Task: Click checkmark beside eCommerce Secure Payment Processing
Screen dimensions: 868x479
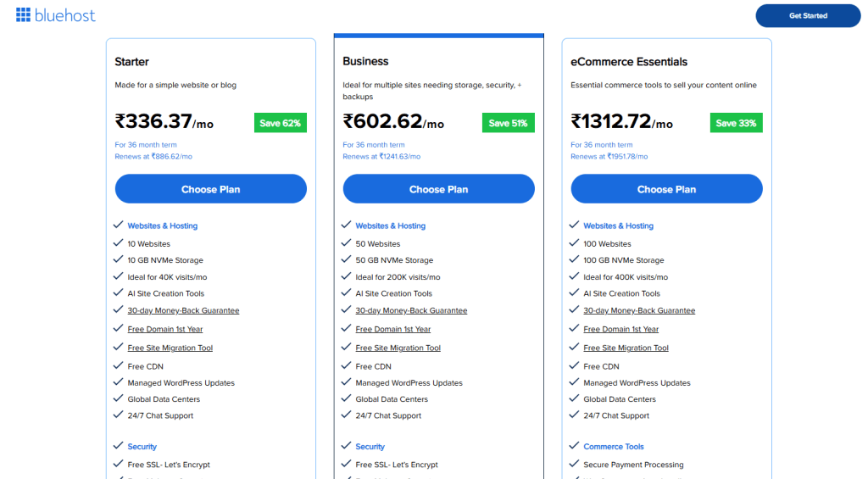Action: coord(574,465)
